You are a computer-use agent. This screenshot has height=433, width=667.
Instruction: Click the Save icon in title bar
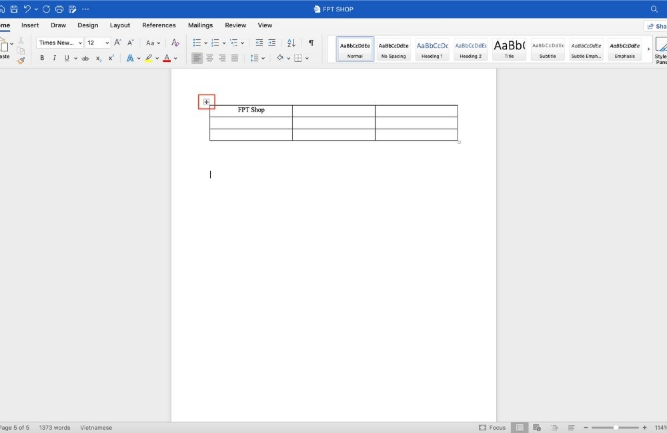pyautogui.click(x=14, y=9)
